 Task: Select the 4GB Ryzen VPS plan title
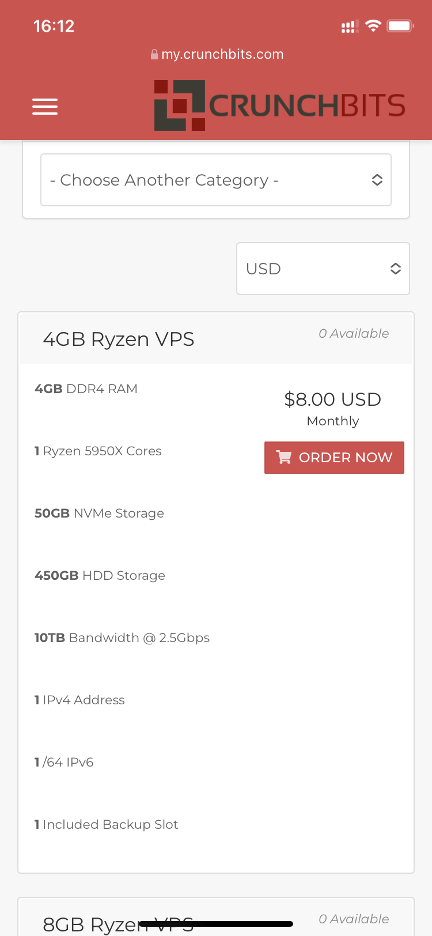click(119, 339)
